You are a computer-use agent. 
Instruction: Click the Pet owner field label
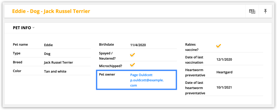click(107, 75)
